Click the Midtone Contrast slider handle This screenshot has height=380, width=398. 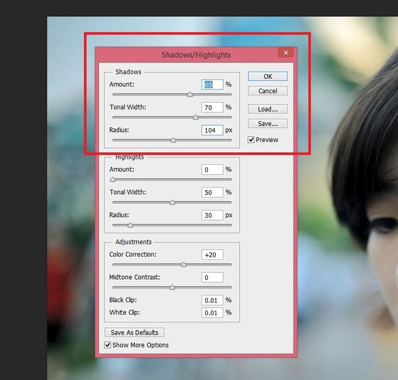(x=172, y=287)
